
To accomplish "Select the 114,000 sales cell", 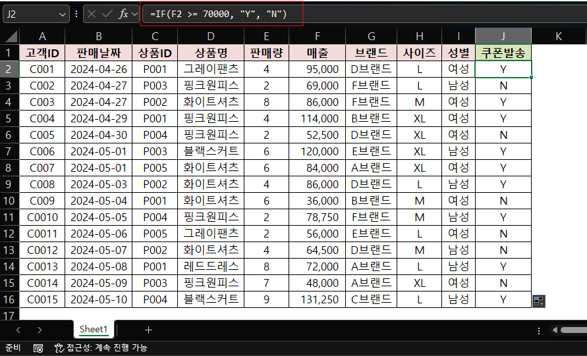I will click(x=317, y=118).
